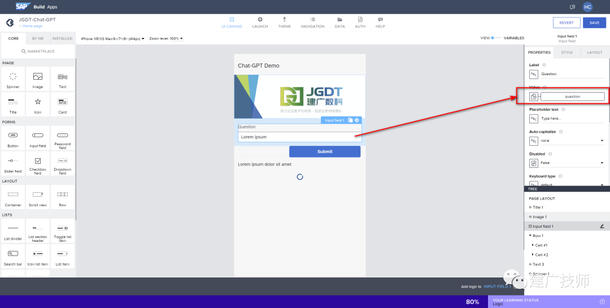Duplicate Input field 1 via copy icon

pos(350,120)
